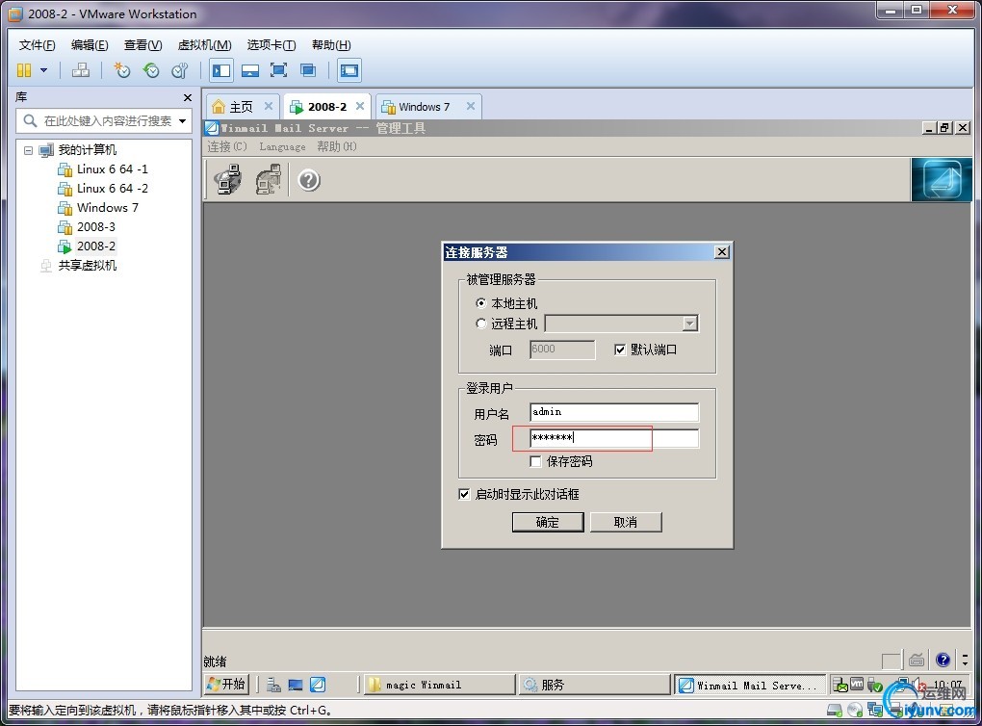Close the 连接服务器 dialog

tap(721, 252)
